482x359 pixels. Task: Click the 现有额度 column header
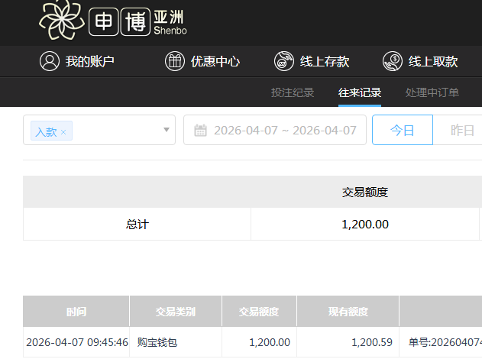(348, 312)
